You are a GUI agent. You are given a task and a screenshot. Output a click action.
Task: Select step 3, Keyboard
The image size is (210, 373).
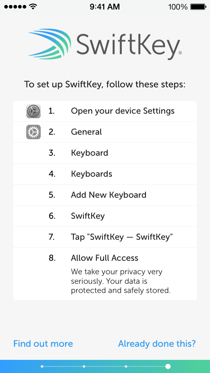point(89,153)
